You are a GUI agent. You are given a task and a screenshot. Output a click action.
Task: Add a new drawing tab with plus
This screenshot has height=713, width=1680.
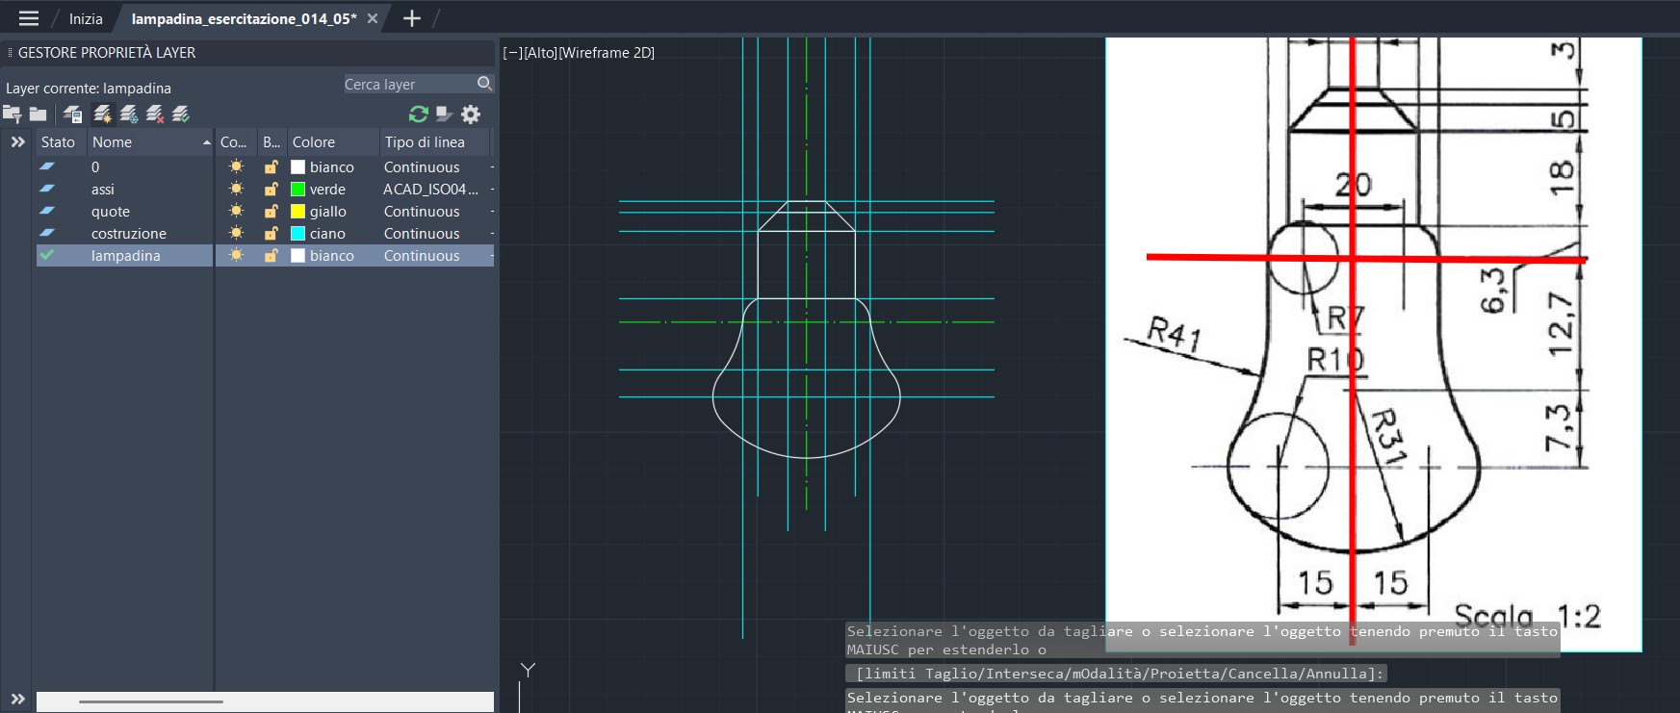click(x=411, y=18)
